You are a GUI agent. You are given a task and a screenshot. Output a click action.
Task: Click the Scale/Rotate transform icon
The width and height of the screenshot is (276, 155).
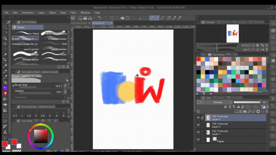point(128,18)
